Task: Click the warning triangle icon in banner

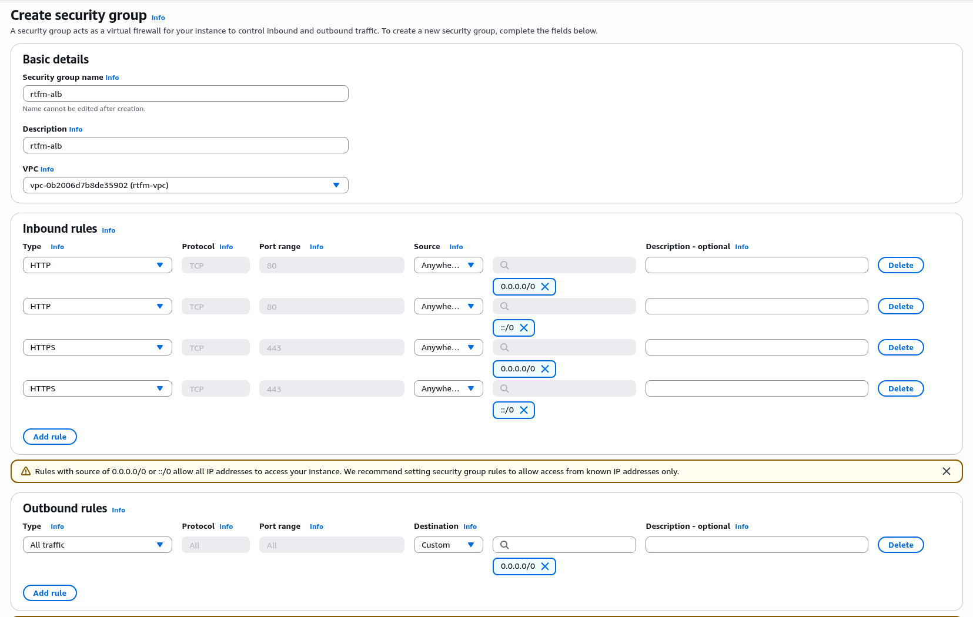Action: pos(26,471)
